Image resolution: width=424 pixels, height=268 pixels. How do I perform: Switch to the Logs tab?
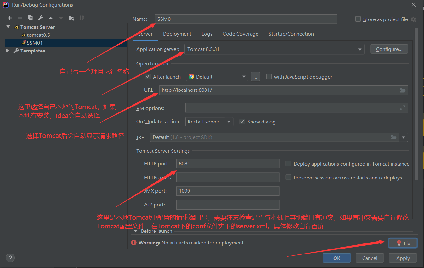207,34
